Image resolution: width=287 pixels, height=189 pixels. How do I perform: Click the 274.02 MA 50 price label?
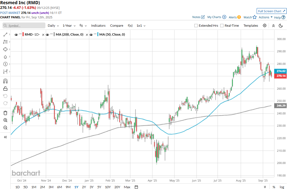click(x=281, y=71)
